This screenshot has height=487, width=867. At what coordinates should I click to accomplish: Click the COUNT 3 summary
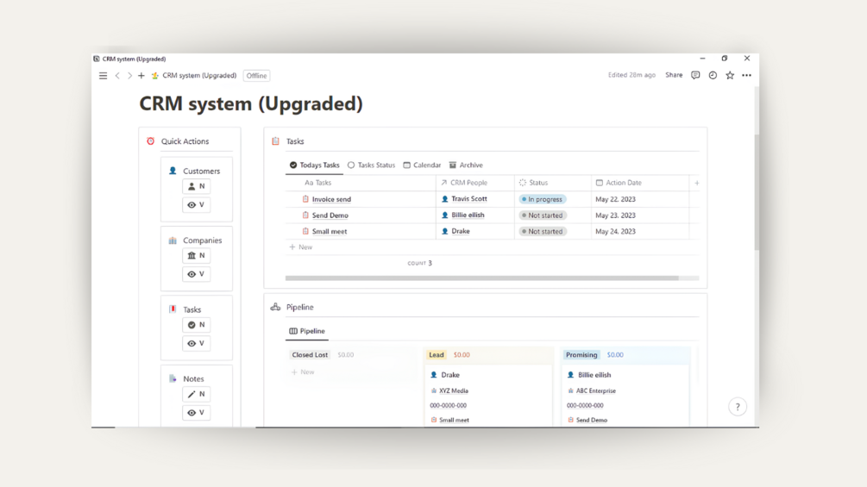pyautogui.click(x=419, y=264)
